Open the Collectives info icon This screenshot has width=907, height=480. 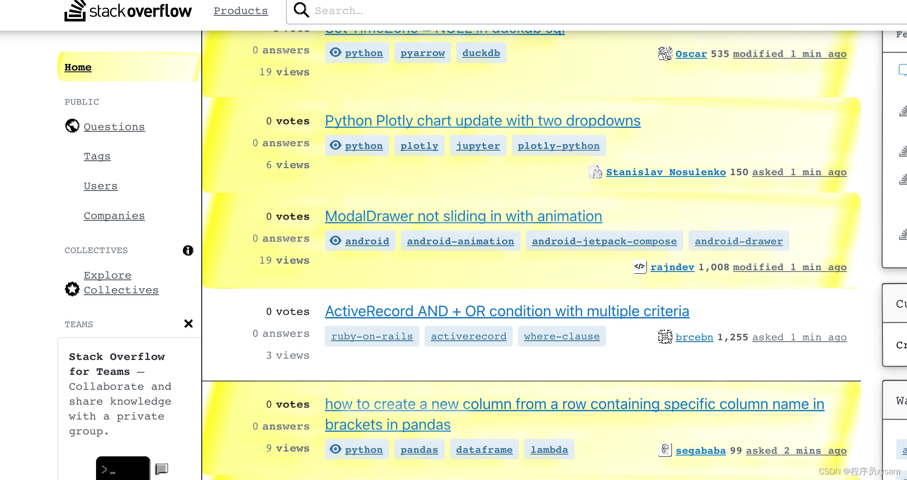(188, 250)
